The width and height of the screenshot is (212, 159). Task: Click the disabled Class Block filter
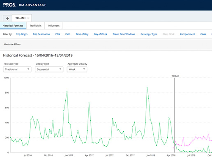168,34
